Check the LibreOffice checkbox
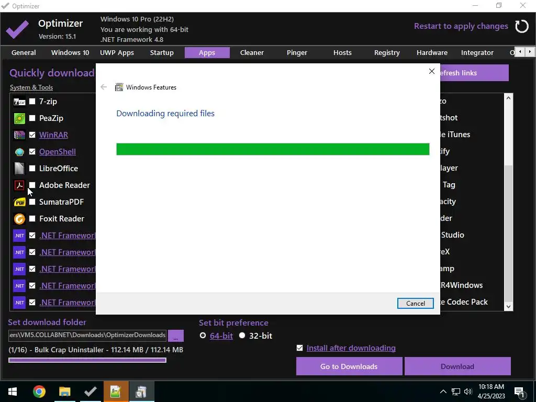 tap(32, 169)
